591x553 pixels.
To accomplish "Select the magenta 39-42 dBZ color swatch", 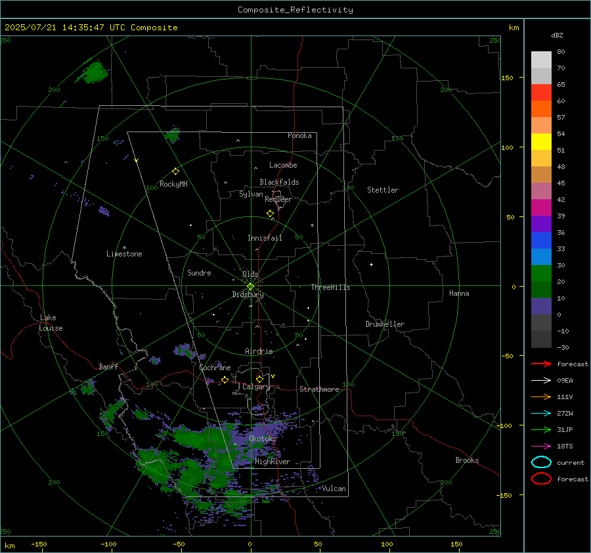I will click(541, 208).
